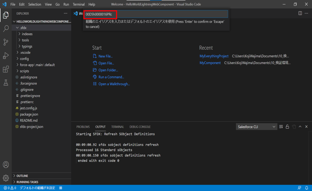Click the feedback icon in status bar
The height and width of the screenshot is (191, 312).
click(300, 188)
